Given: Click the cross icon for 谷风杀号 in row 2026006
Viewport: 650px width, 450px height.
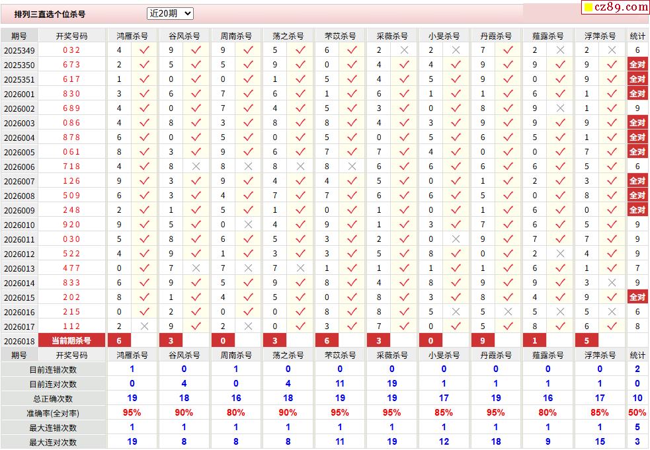Looking at the screenshot, I should 196,167.
